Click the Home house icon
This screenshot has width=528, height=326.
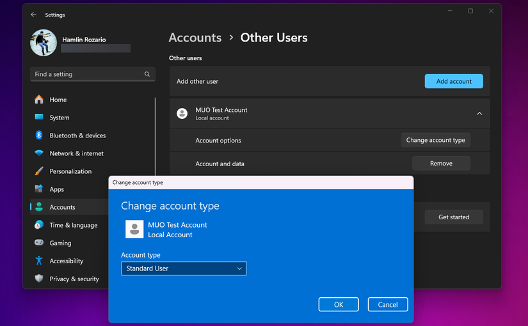pyautogui.click(x=39, y=99)
